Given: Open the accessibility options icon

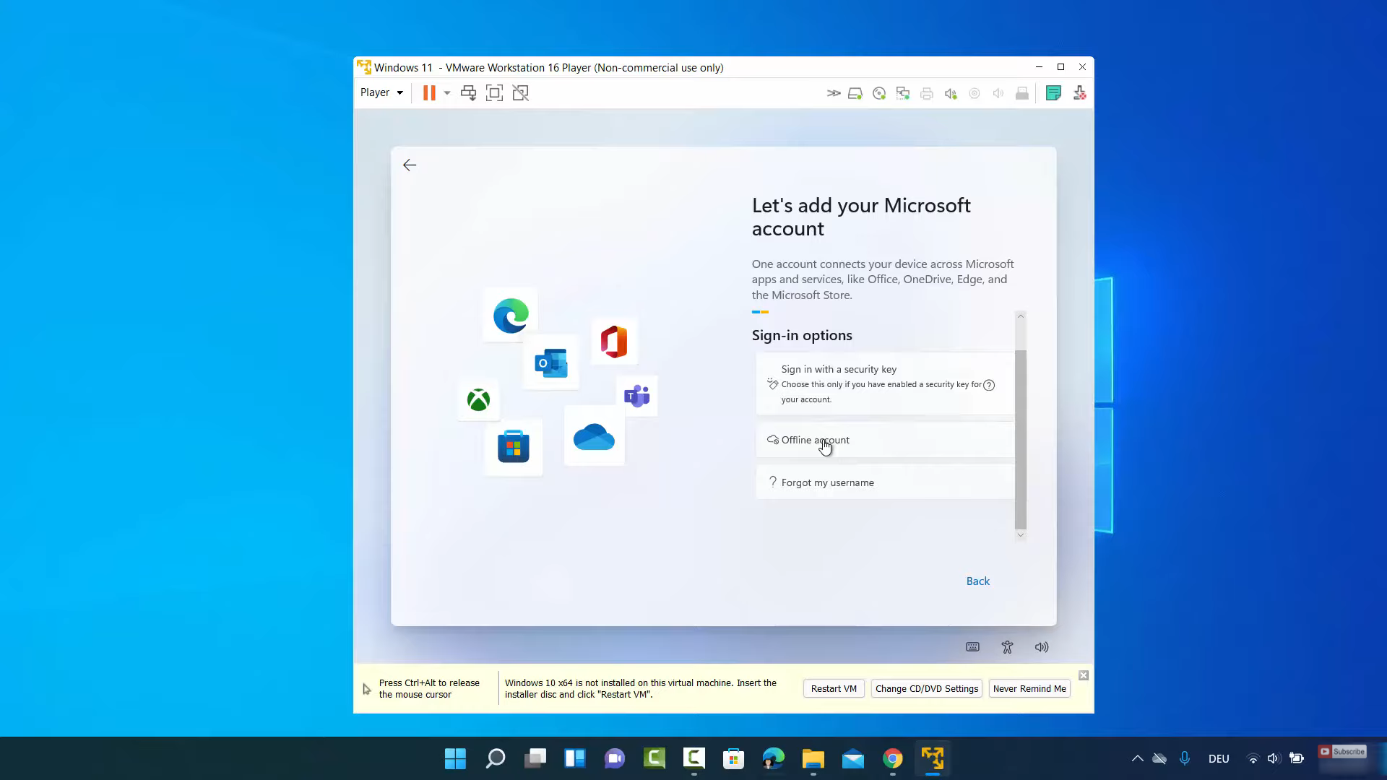Looking at the screenshot, I should tap(1007, 647).
